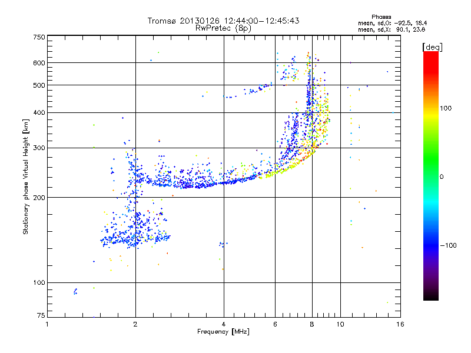Click the y-axis tick label '750'
The image size is (471, 353).
[x=39, y=37]
